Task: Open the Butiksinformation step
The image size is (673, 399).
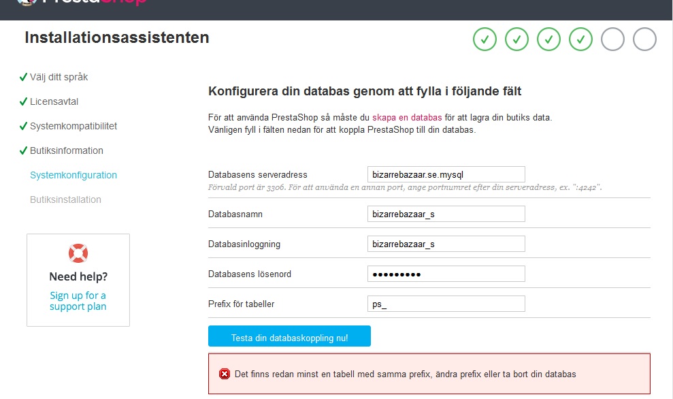Action: click(67, 150)
